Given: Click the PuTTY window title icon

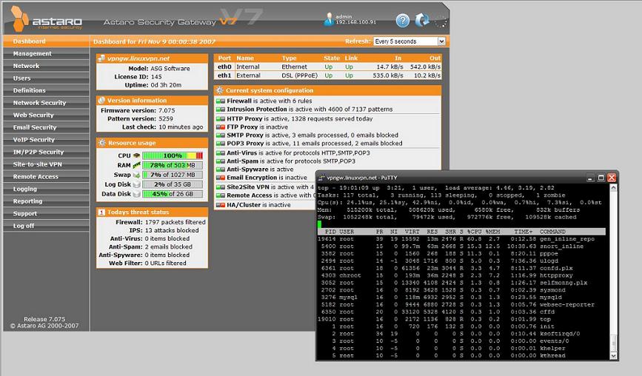Looking at the screenshot, I should pos(321,178).
